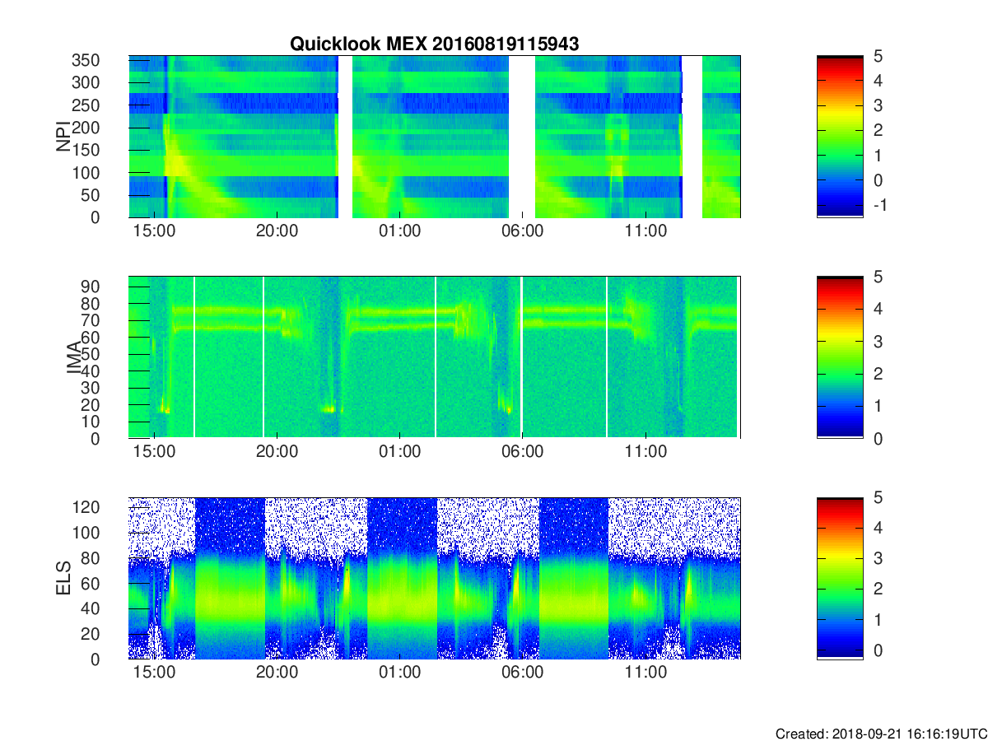This screenshot has height=741, width=988.
Task: Click the 20:00 label under ELS panel
Action: (277, 673)
